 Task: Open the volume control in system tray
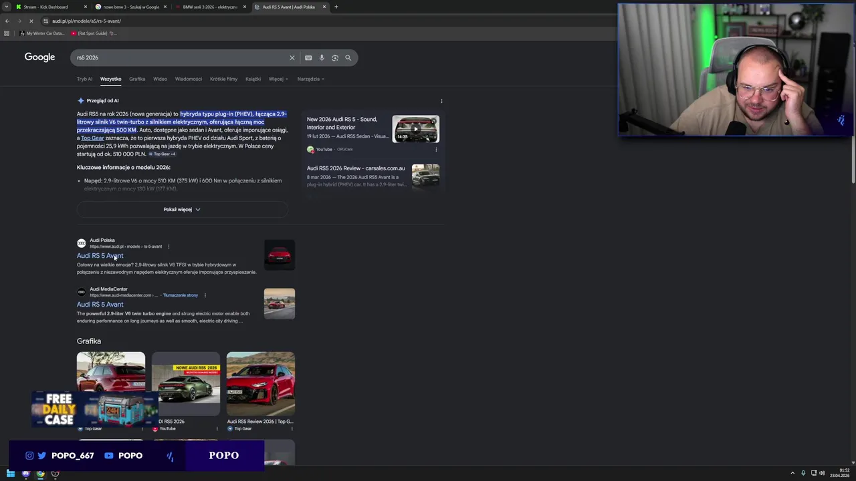click(x=822, y=474)
